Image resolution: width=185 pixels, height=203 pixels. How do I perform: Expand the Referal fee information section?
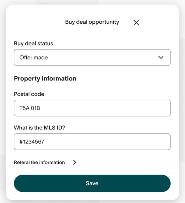coord(45,162)
